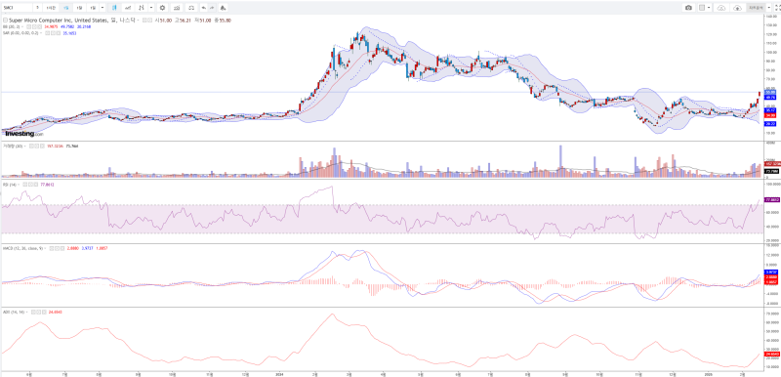Click the MACD (12, 26, close, 9) label
781x377 pixels.
click(22, 247)
